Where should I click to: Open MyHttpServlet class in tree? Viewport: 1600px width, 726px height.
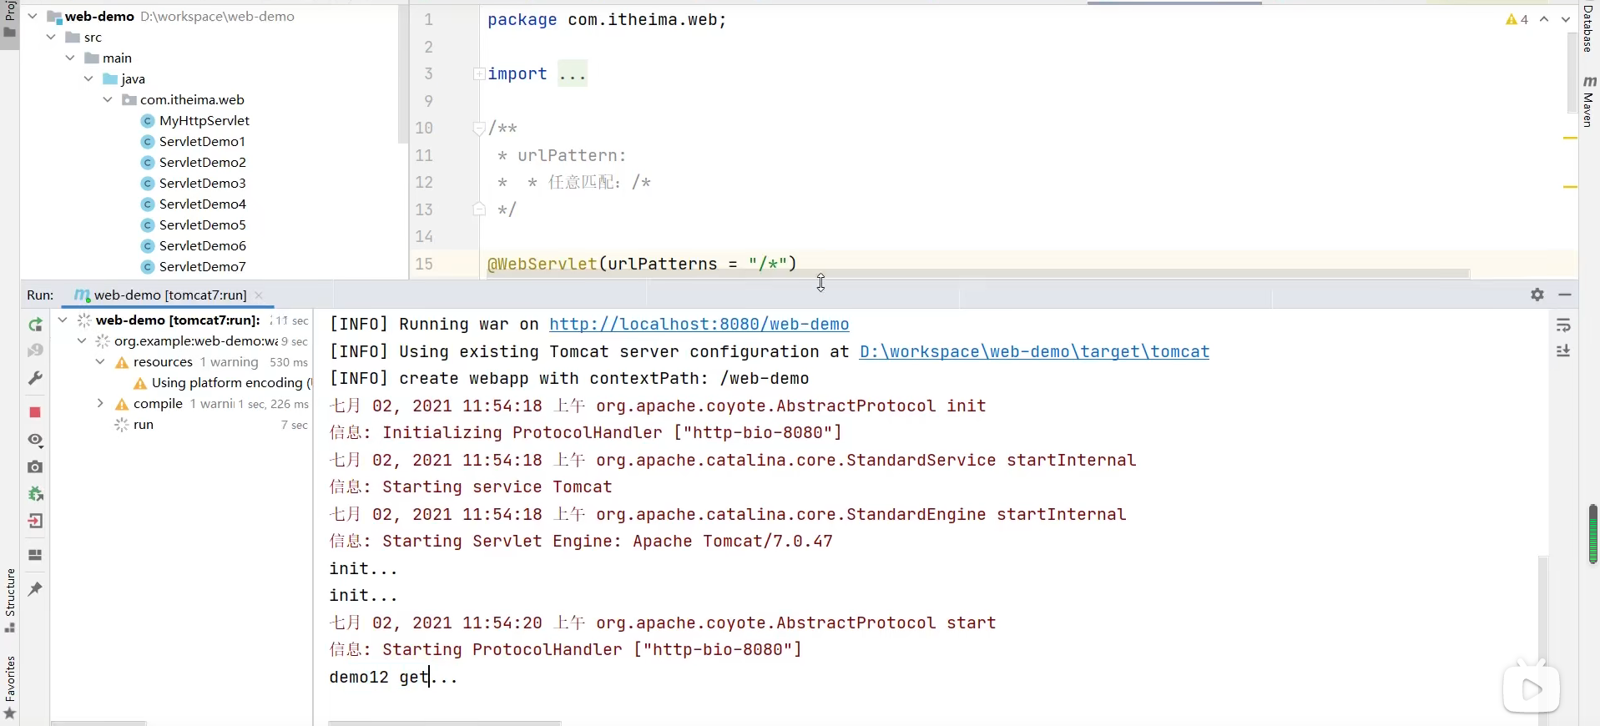(204, 120)
